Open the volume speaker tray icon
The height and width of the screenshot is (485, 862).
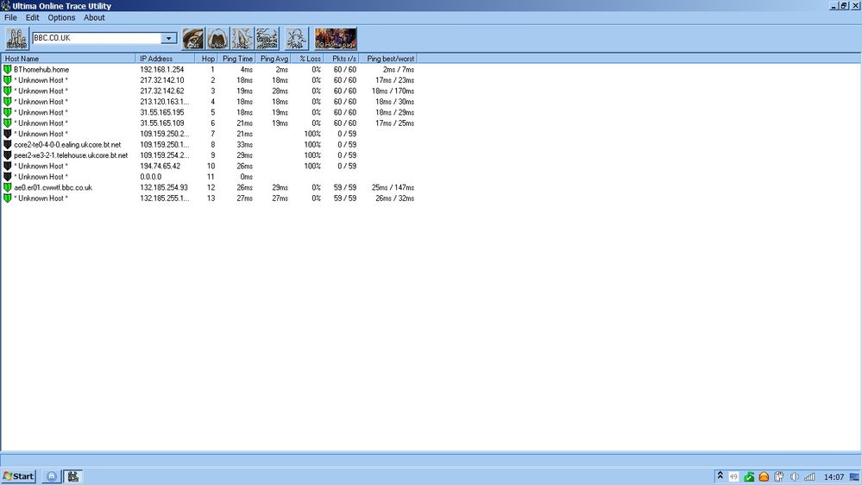click(795, 476)
